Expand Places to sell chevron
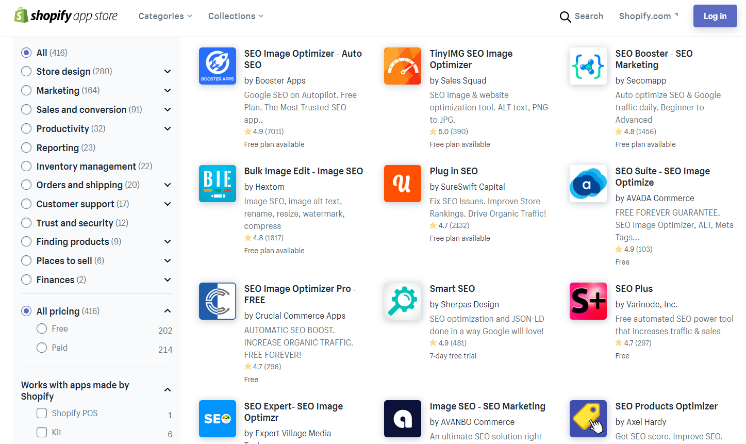 (168, 260)
